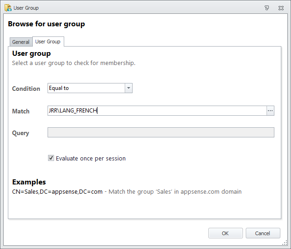Close the User Group dialog window
Screen dimensions: 291x249
[x=280, y=8]
